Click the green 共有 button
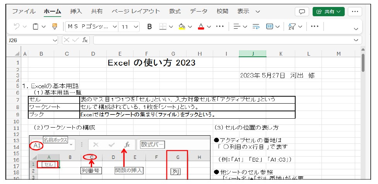Viewport: 378px width, 184px height. (328, 12)
